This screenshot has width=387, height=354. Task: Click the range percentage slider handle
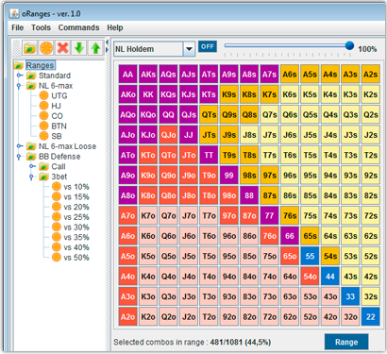[x=349, y=45]
